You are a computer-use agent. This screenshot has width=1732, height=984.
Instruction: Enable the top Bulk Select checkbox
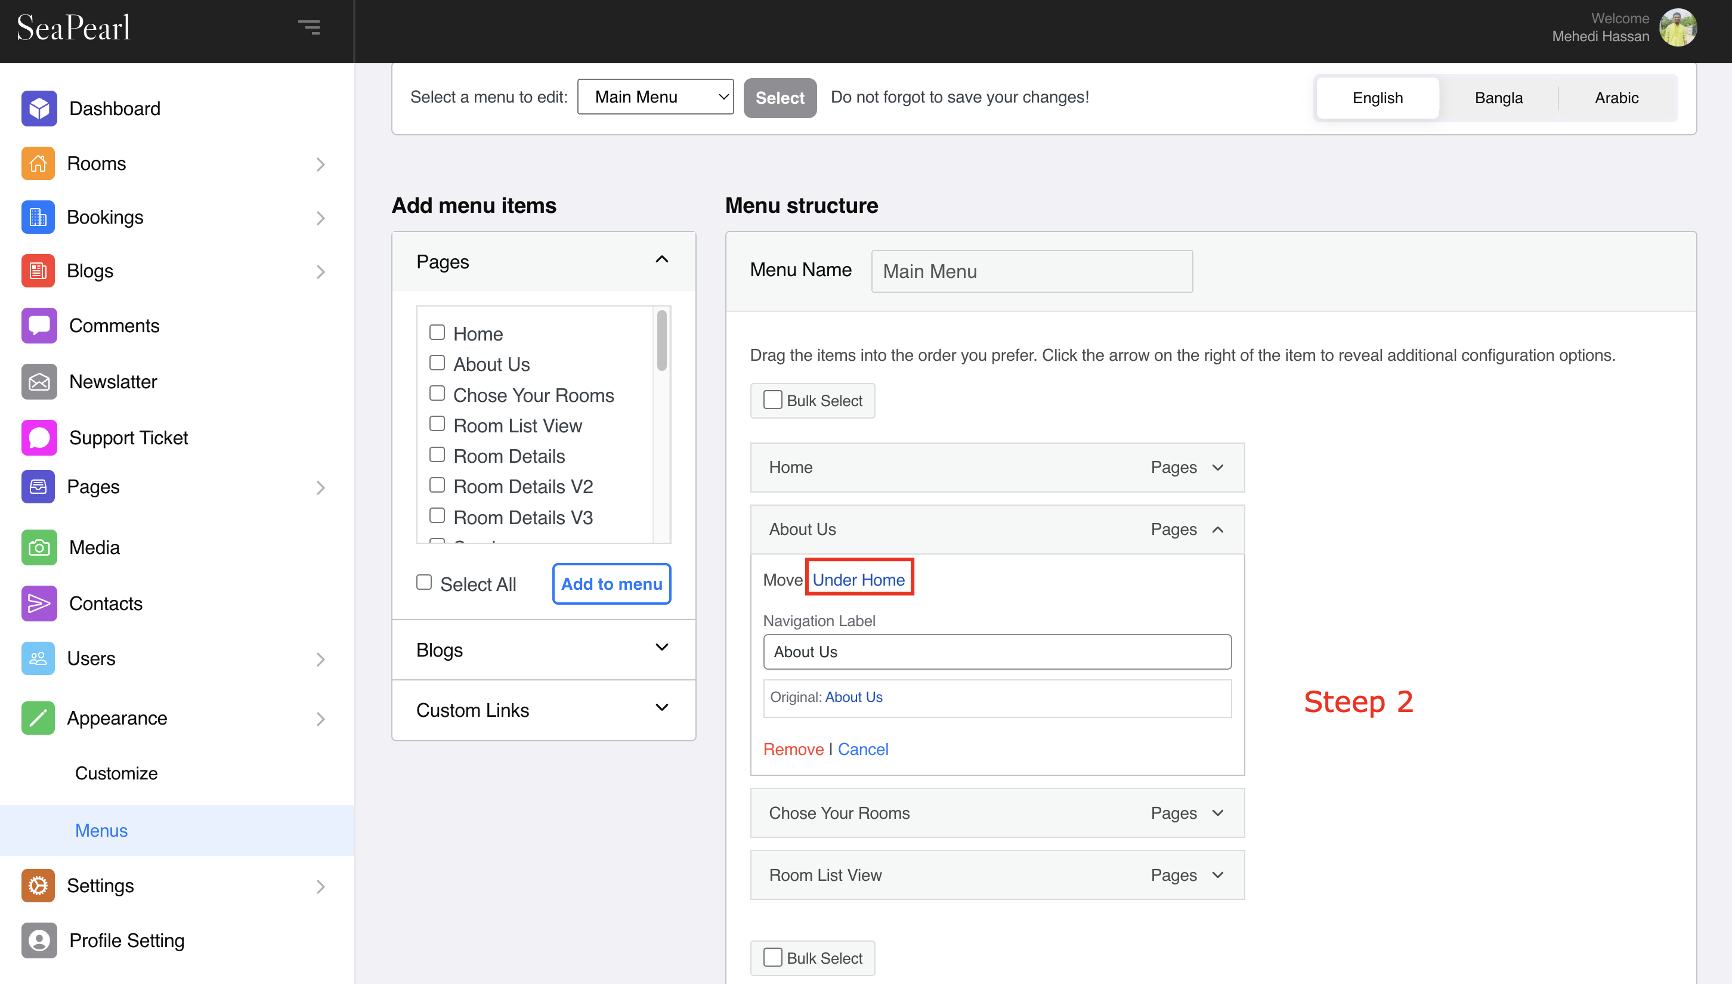772,400
